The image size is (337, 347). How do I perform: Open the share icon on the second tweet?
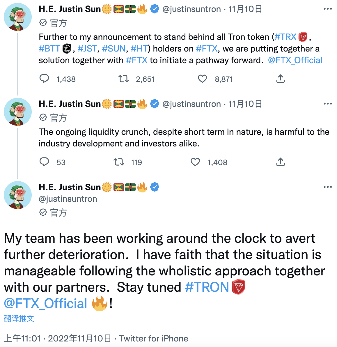click(280, 162)
